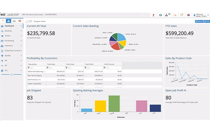Select the lightning bolt sidebar tab icon
Screen dimensions: 210x133
(x=3, y=21)
